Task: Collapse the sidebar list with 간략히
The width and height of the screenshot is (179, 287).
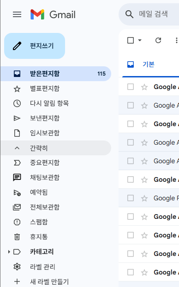Action: click(56, 148)
